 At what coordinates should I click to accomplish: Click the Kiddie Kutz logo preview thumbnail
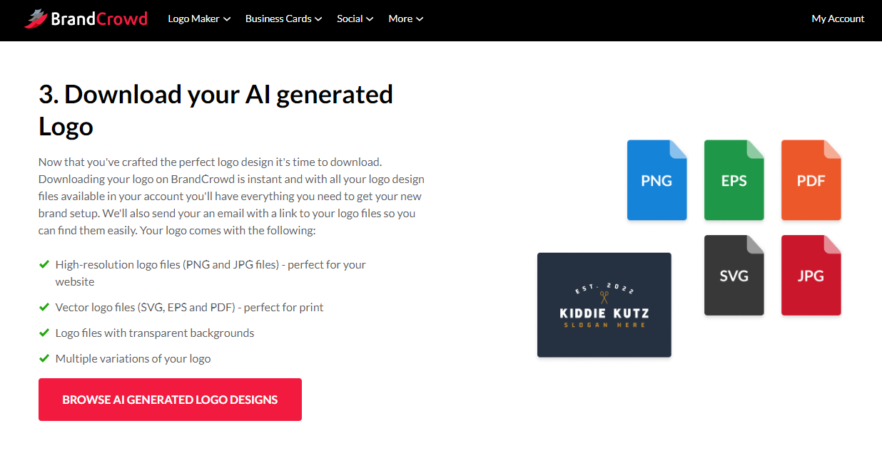tap(604, 304)
